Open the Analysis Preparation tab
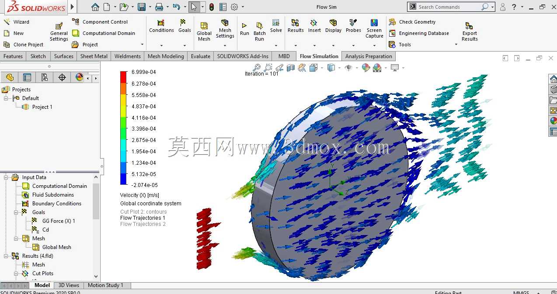This screenshot has width=557, height=294. pos(369,56)
